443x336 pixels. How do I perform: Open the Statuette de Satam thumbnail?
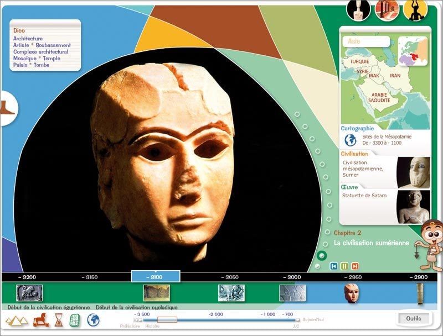pos(413,206)
